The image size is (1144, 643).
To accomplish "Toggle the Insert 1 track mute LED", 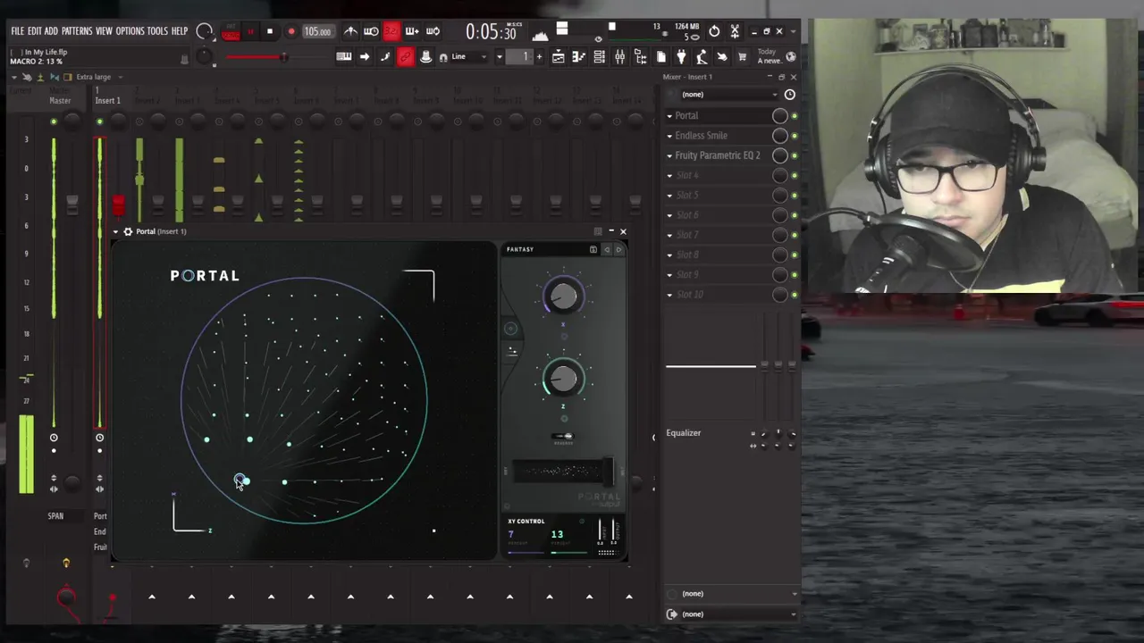I will point(99,121).
